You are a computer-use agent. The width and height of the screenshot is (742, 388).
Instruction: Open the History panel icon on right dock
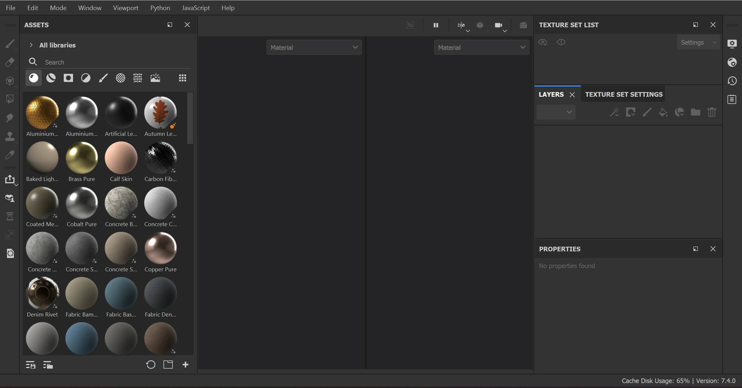click(x=732, y=81)
